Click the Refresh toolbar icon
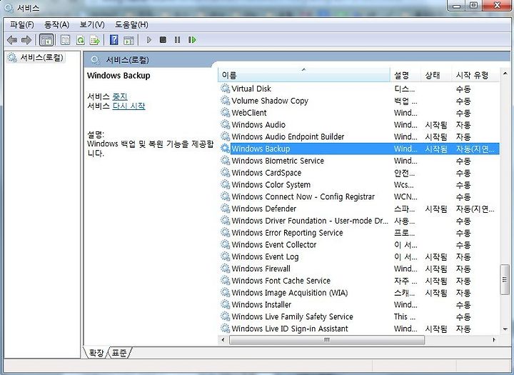 [80, 40]
